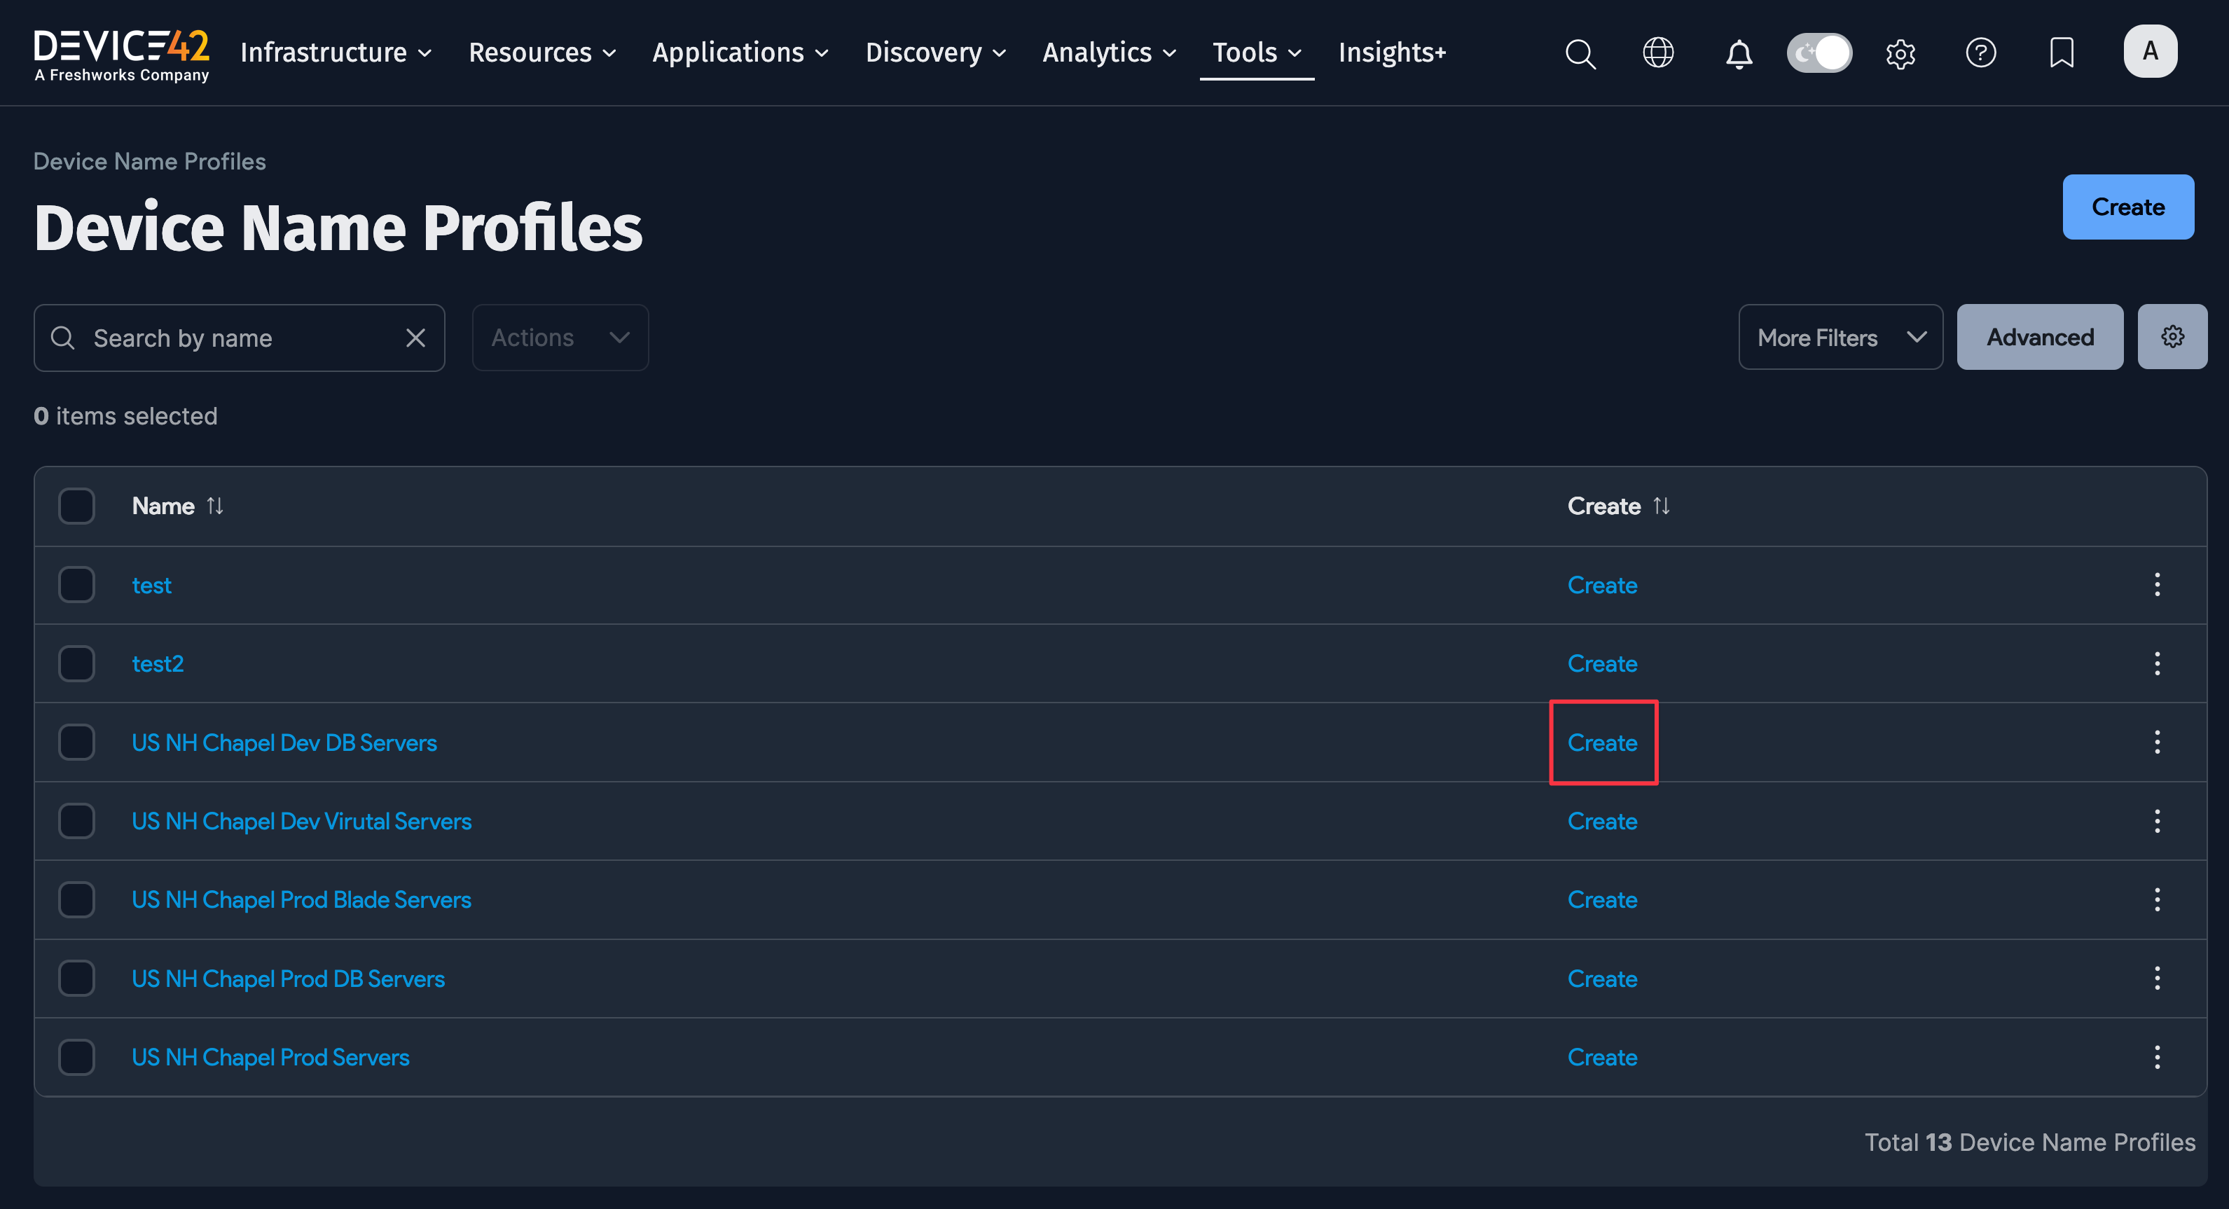Click the blue Create button at top right
This screenshot has height=1209, width=2229.
pos(2127,207)
